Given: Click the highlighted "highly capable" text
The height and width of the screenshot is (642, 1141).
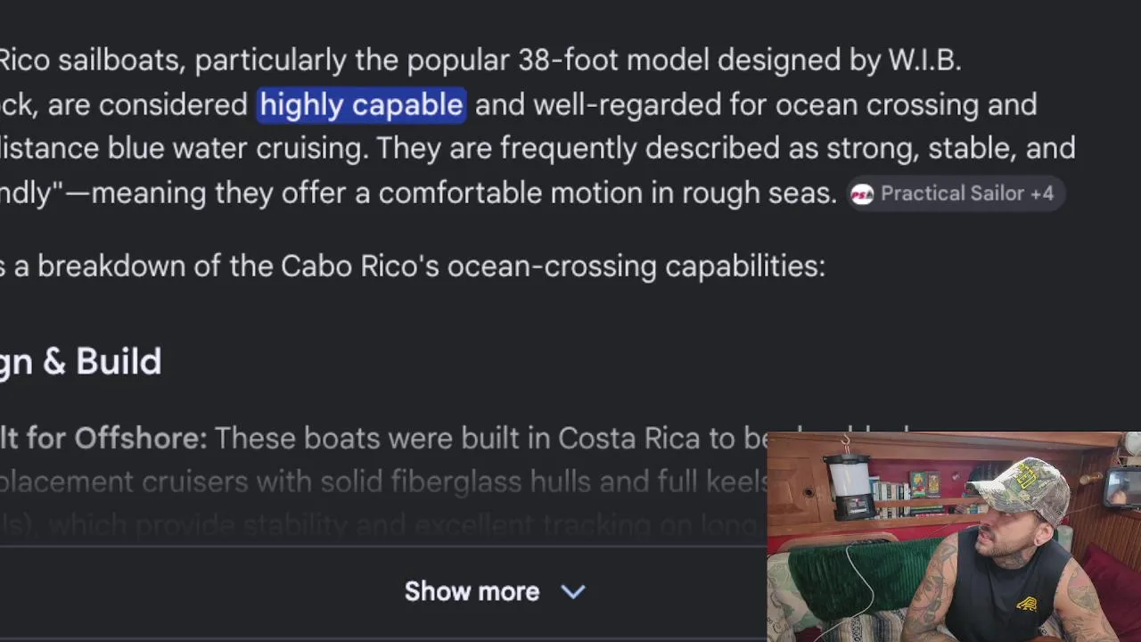Looking at the screenshot, I should 361,105.
